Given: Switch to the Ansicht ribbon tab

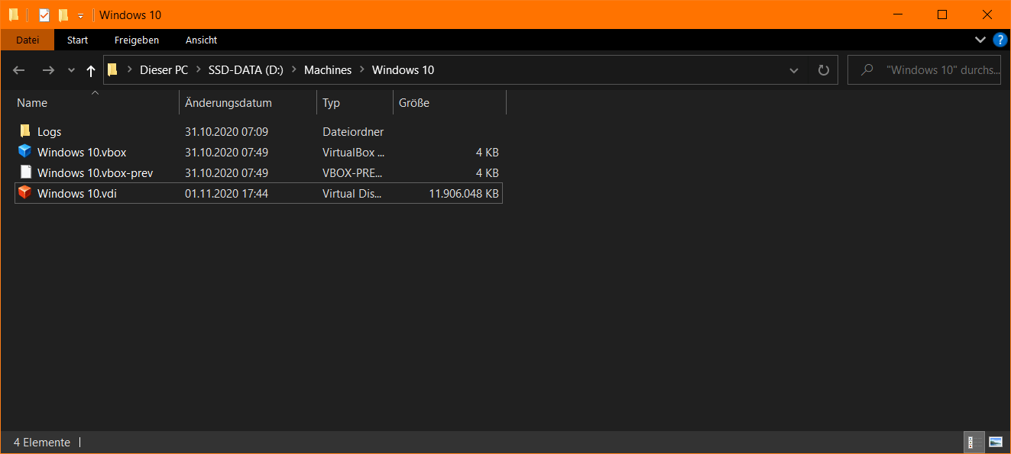Looking at the screenshot, I should pyautogui.click(x=202, y=40).
